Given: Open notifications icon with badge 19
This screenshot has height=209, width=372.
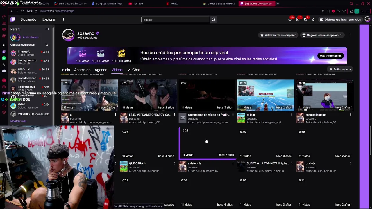Looking at the screenshot, I should point(290,19).
